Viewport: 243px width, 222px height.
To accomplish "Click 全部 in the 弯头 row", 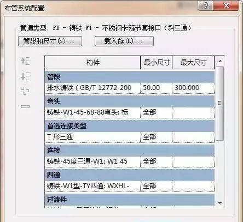I will pos(156,112).
